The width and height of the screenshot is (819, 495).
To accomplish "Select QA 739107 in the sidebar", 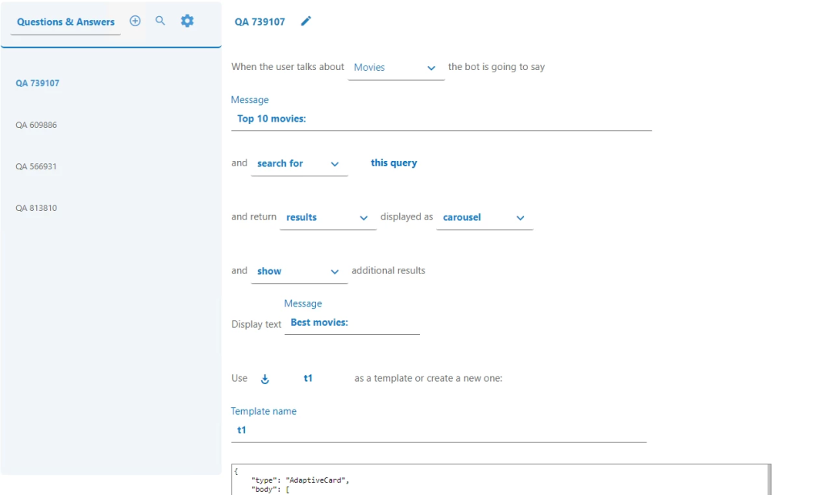I will (x=37, y=83).
